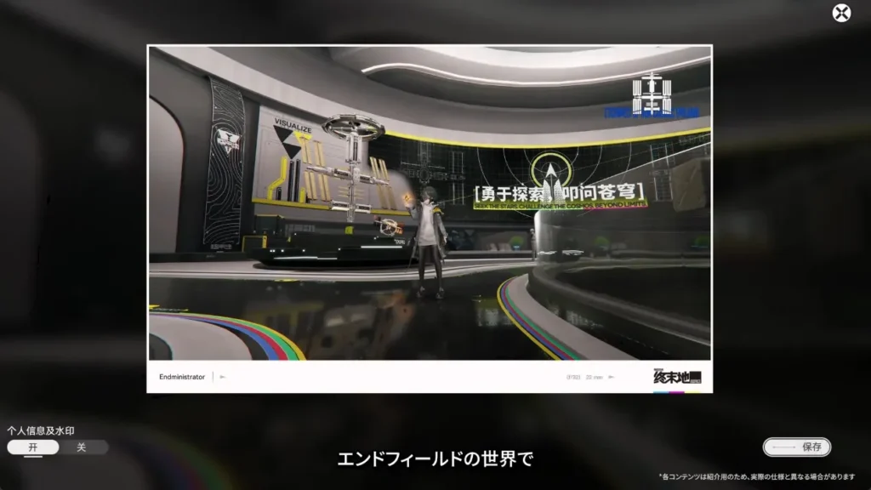The height and width of the screenshot is (490, 871).
Task: Click the 保存 save button
Action: 796,447
